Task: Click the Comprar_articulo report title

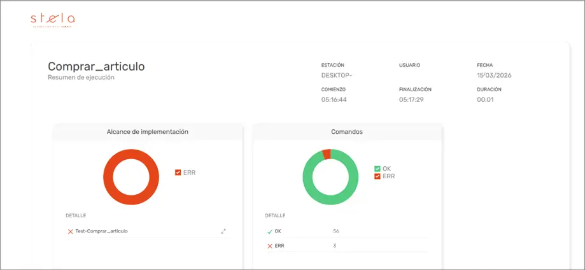Action: (96, 66)
